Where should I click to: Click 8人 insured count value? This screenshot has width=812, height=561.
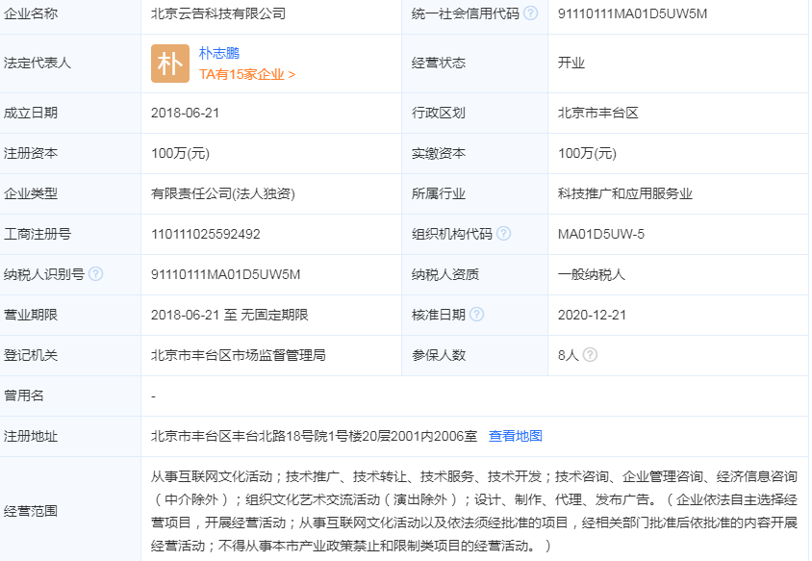[x=568, y=355]
